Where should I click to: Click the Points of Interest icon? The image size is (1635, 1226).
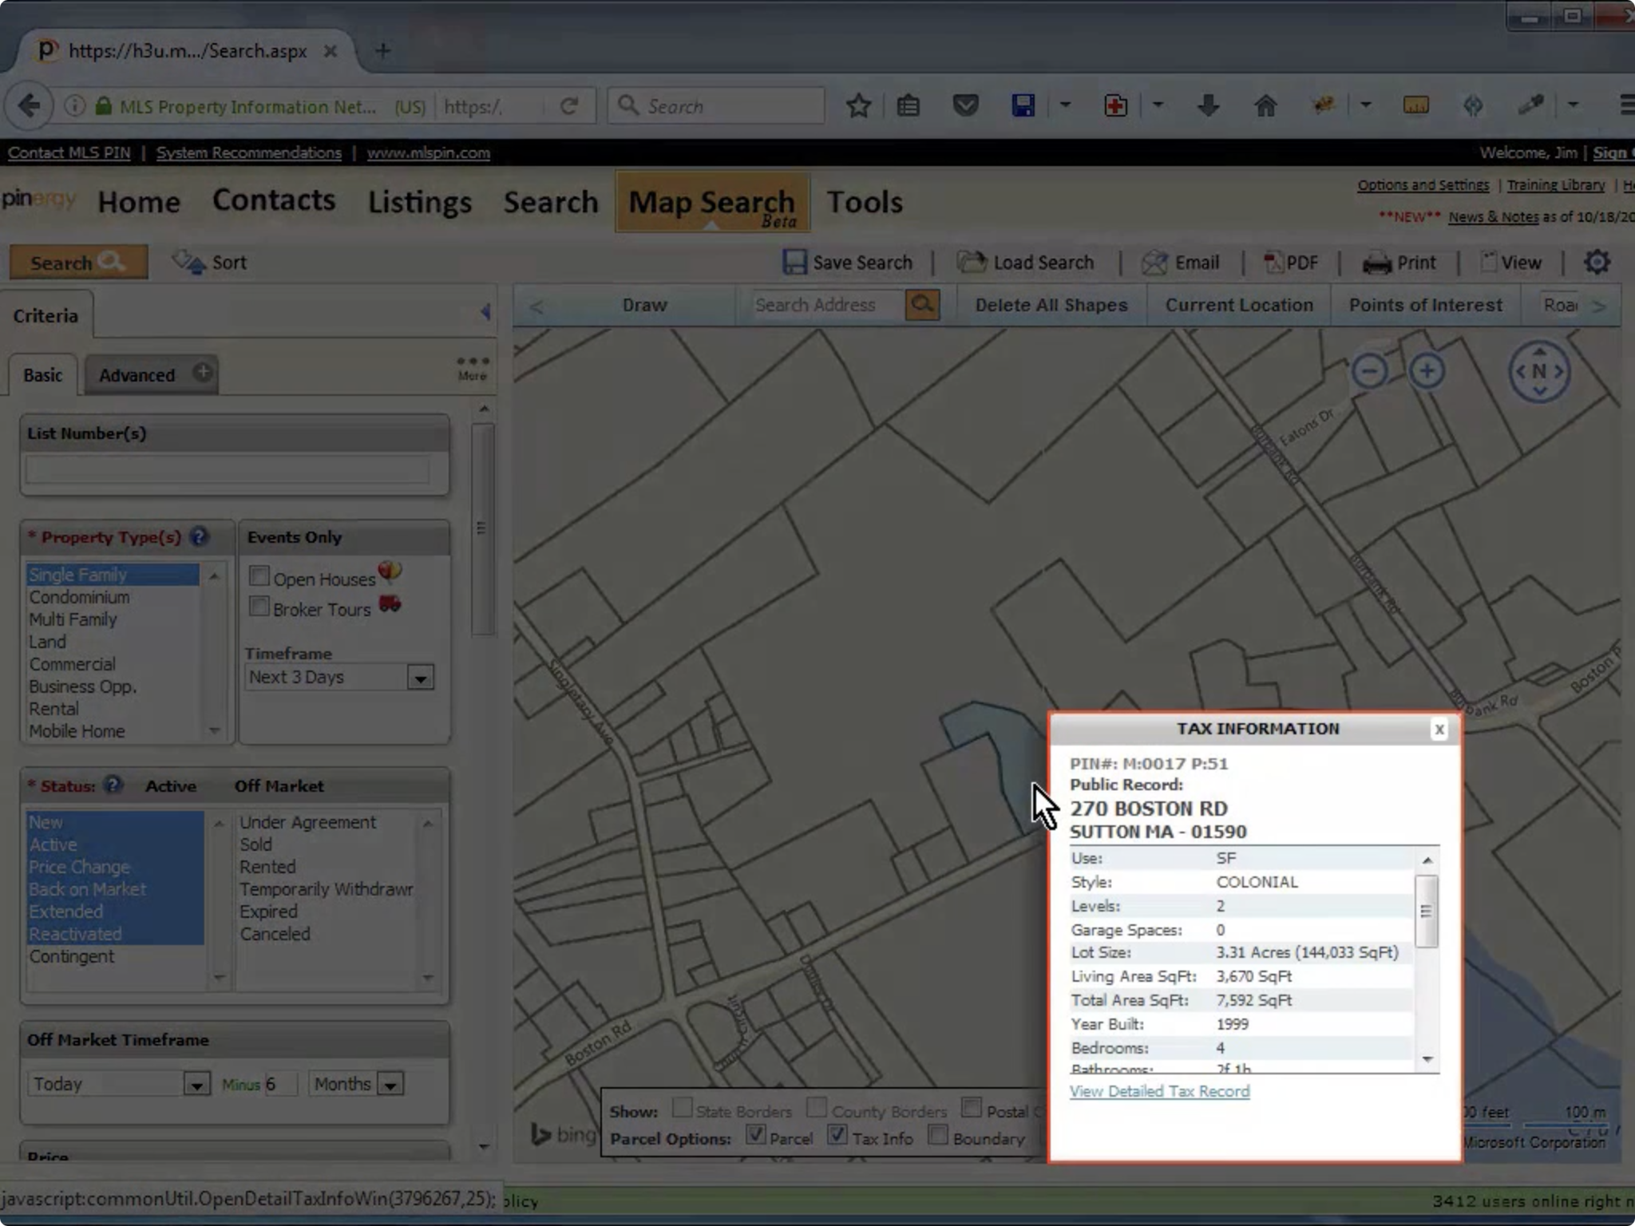click(x=1425, y=305)
